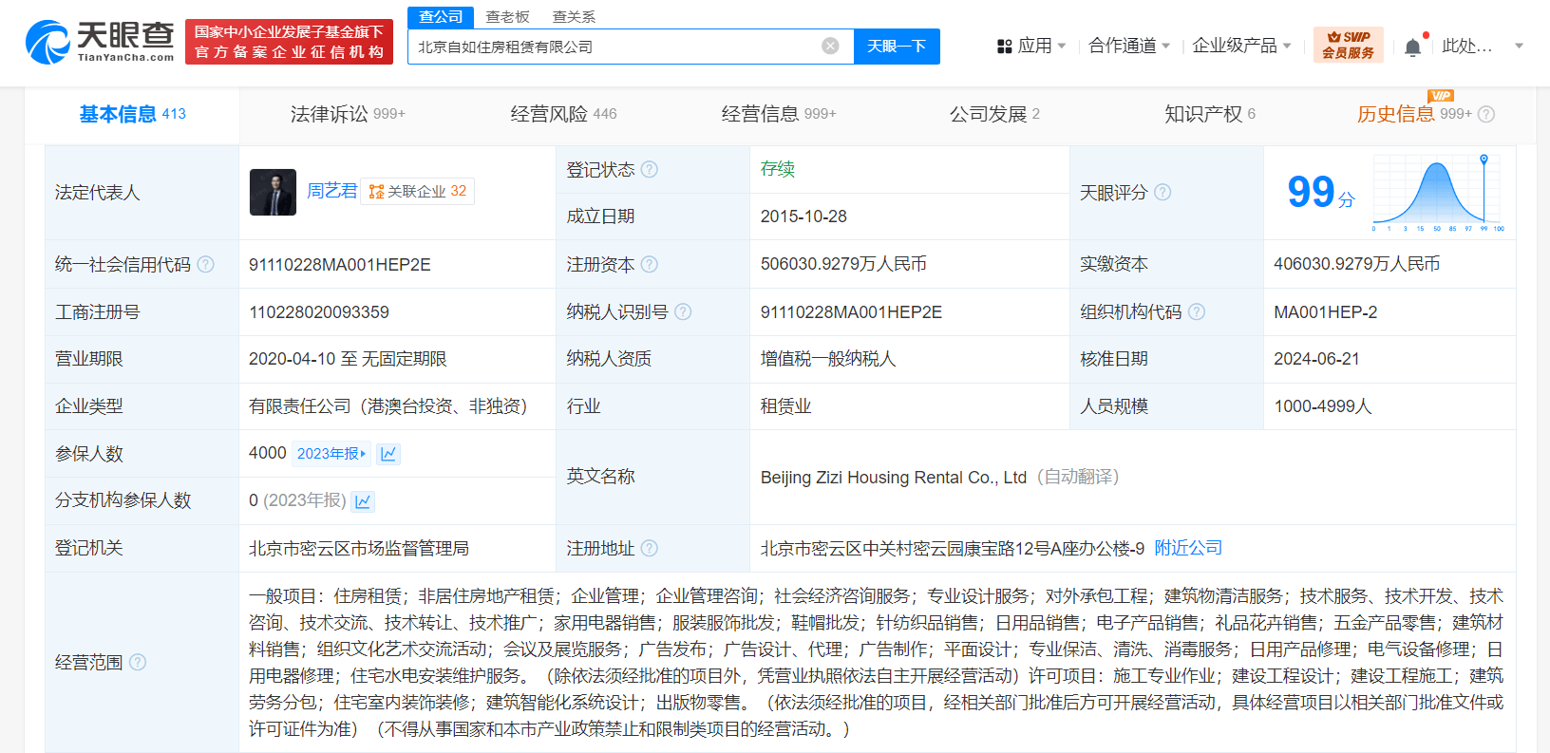Clear the search box with the X icon
Viewport: 1550px width, 753px height.
[830, 46]
